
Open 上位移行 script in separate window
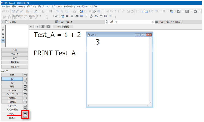point(25,98)
